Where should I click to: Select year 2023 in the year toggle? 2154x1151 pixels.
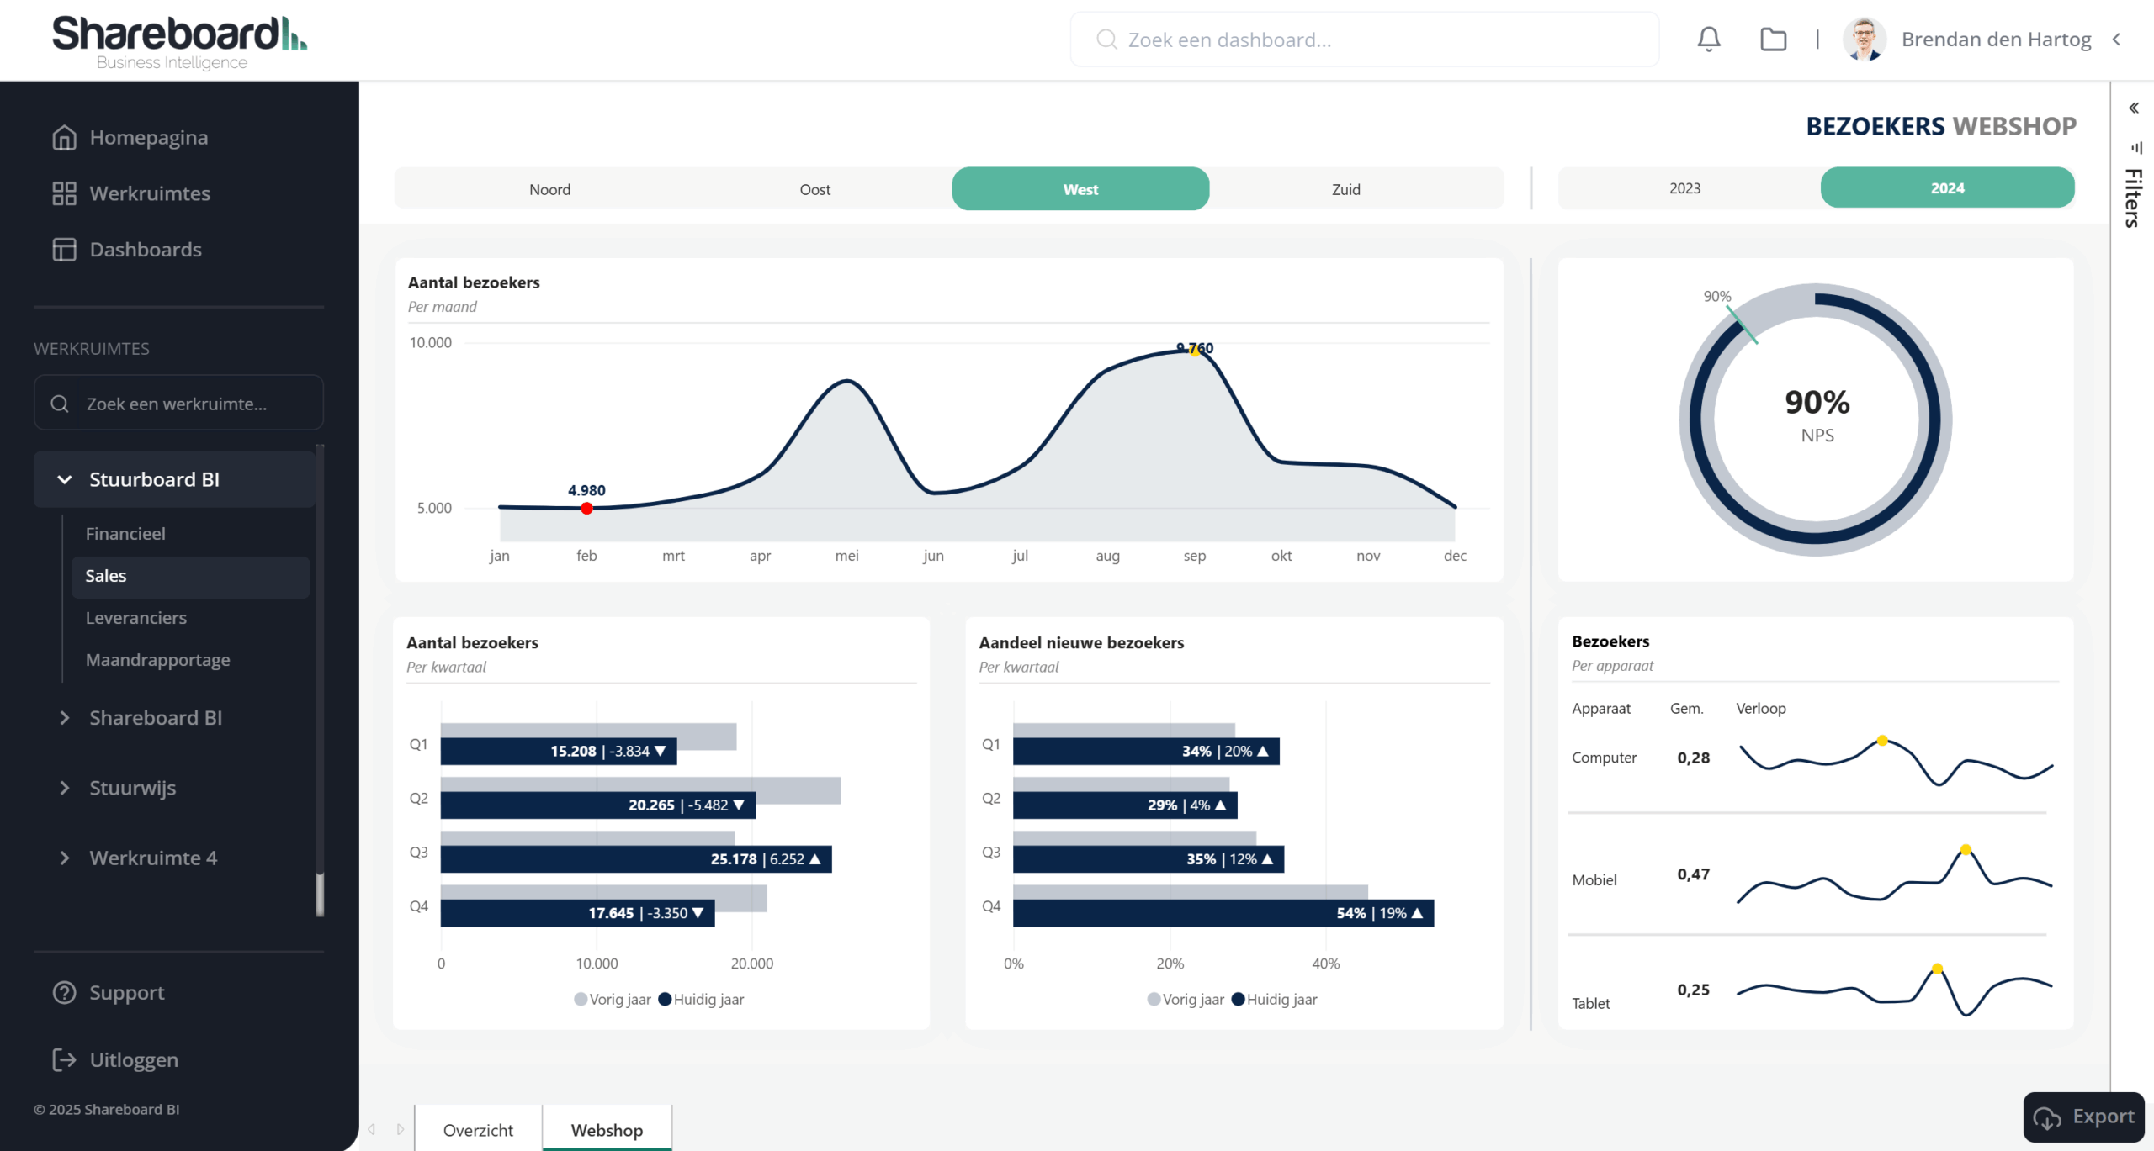[1683, 187]
